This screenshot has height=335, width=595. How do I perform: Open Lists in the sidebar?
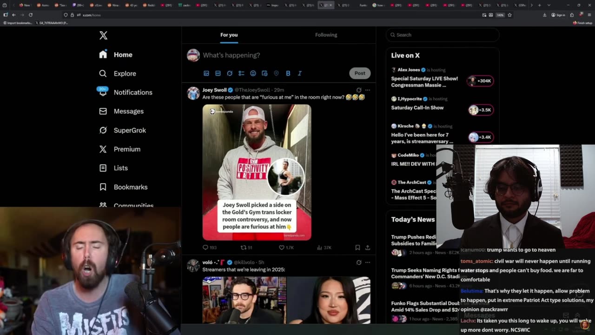113,168
